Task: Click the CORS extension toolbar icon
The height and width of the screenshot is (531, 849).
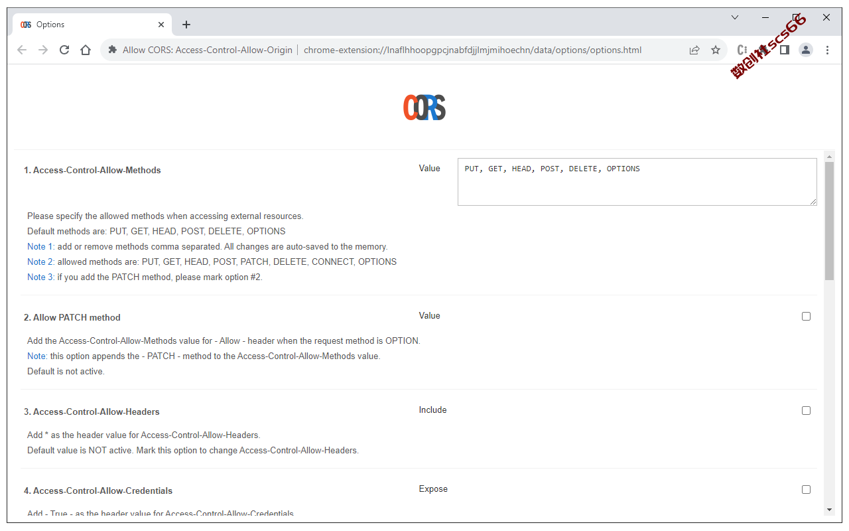Action: pyautogui.click(x=742, y=50)
